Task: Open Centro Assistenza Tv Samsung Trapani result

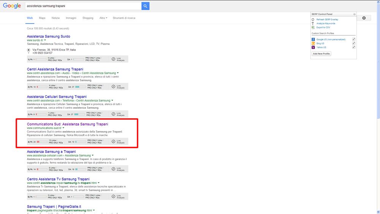Action: (x=58, y=179)
